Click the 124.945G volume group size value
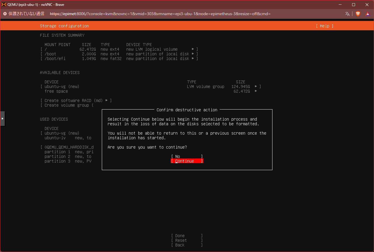The height and width of the screenshot is (252, 374). pyautogui.click(x=241, y=87)
